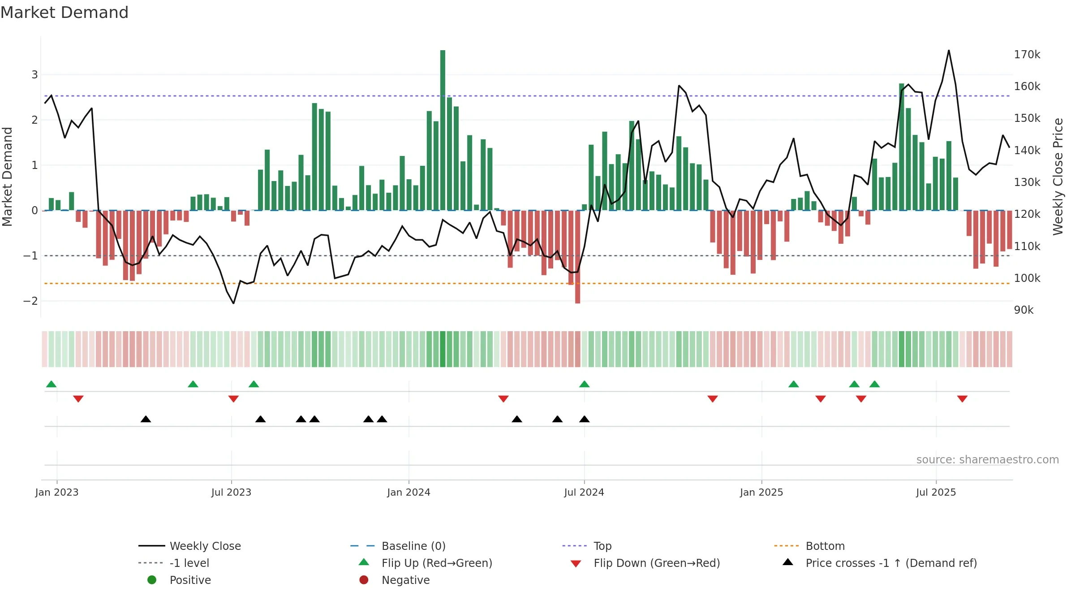Click the Jul 2024 x-axis label

point(584,493)
